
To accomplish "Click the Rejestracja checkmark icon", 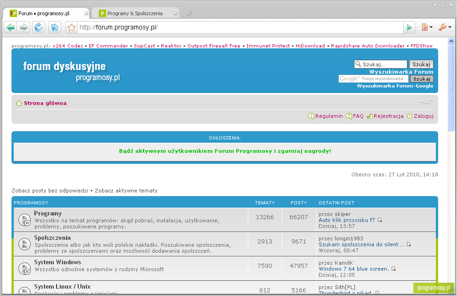I will coord(370,116).
